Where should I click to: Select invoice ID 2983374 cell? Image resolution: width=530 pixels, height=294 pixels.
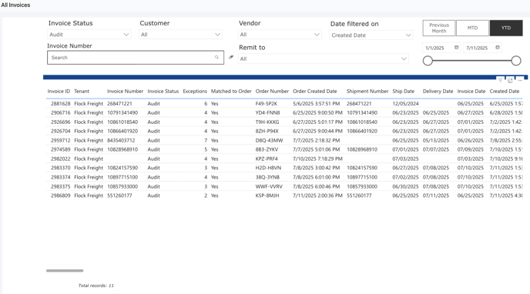coord(61,177)
